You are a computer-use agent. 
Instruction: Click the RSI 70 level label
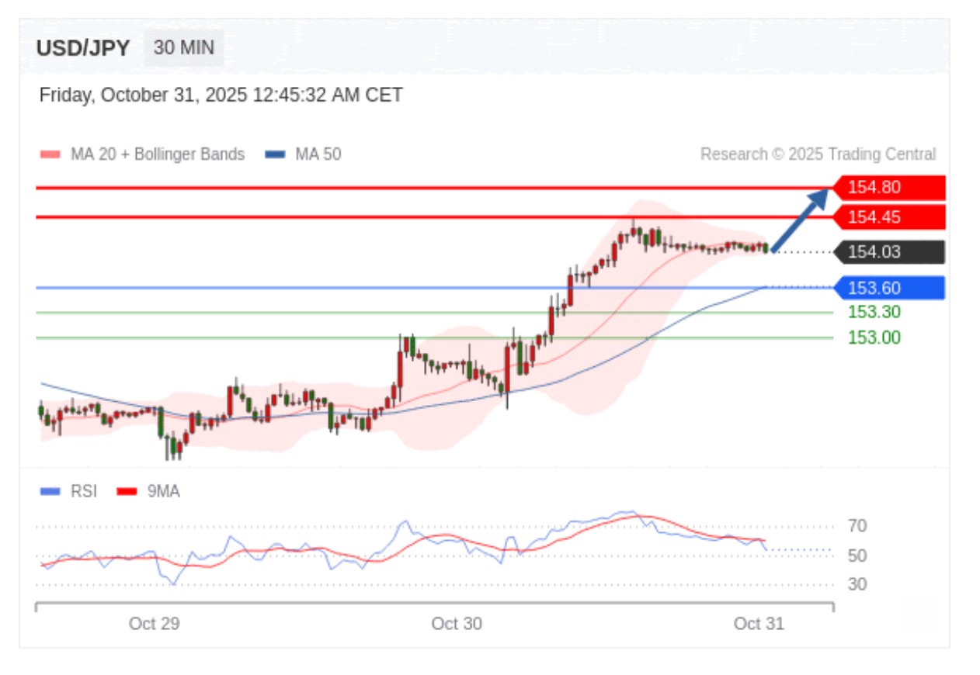[x=857, y=527]
